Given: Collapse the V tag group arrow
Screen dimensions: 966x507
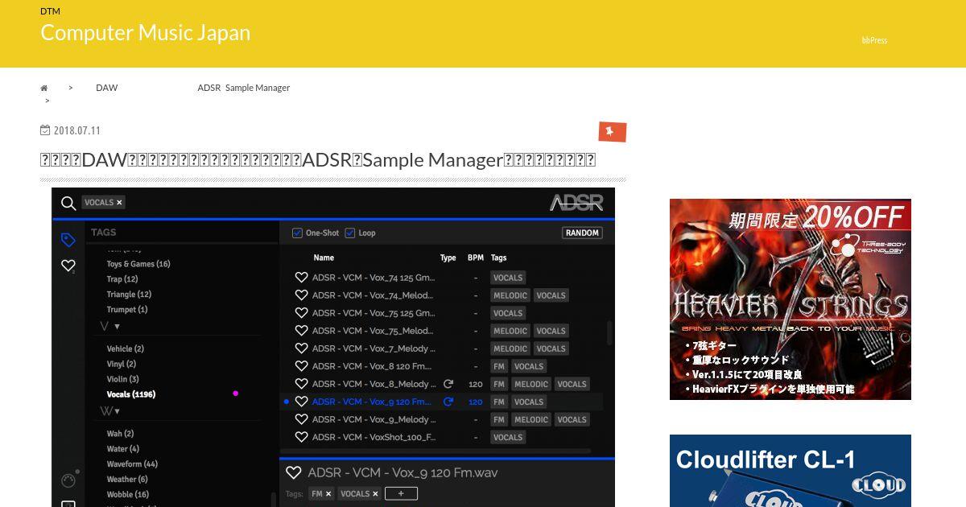Looking at the screenshot, I should (x=118, y=327).
